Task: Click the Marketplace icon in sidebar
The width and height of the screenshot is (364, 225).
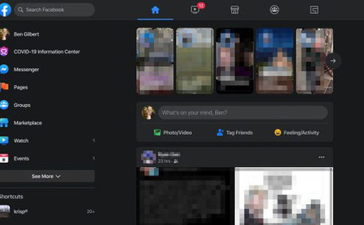Action: click(4, 123)
